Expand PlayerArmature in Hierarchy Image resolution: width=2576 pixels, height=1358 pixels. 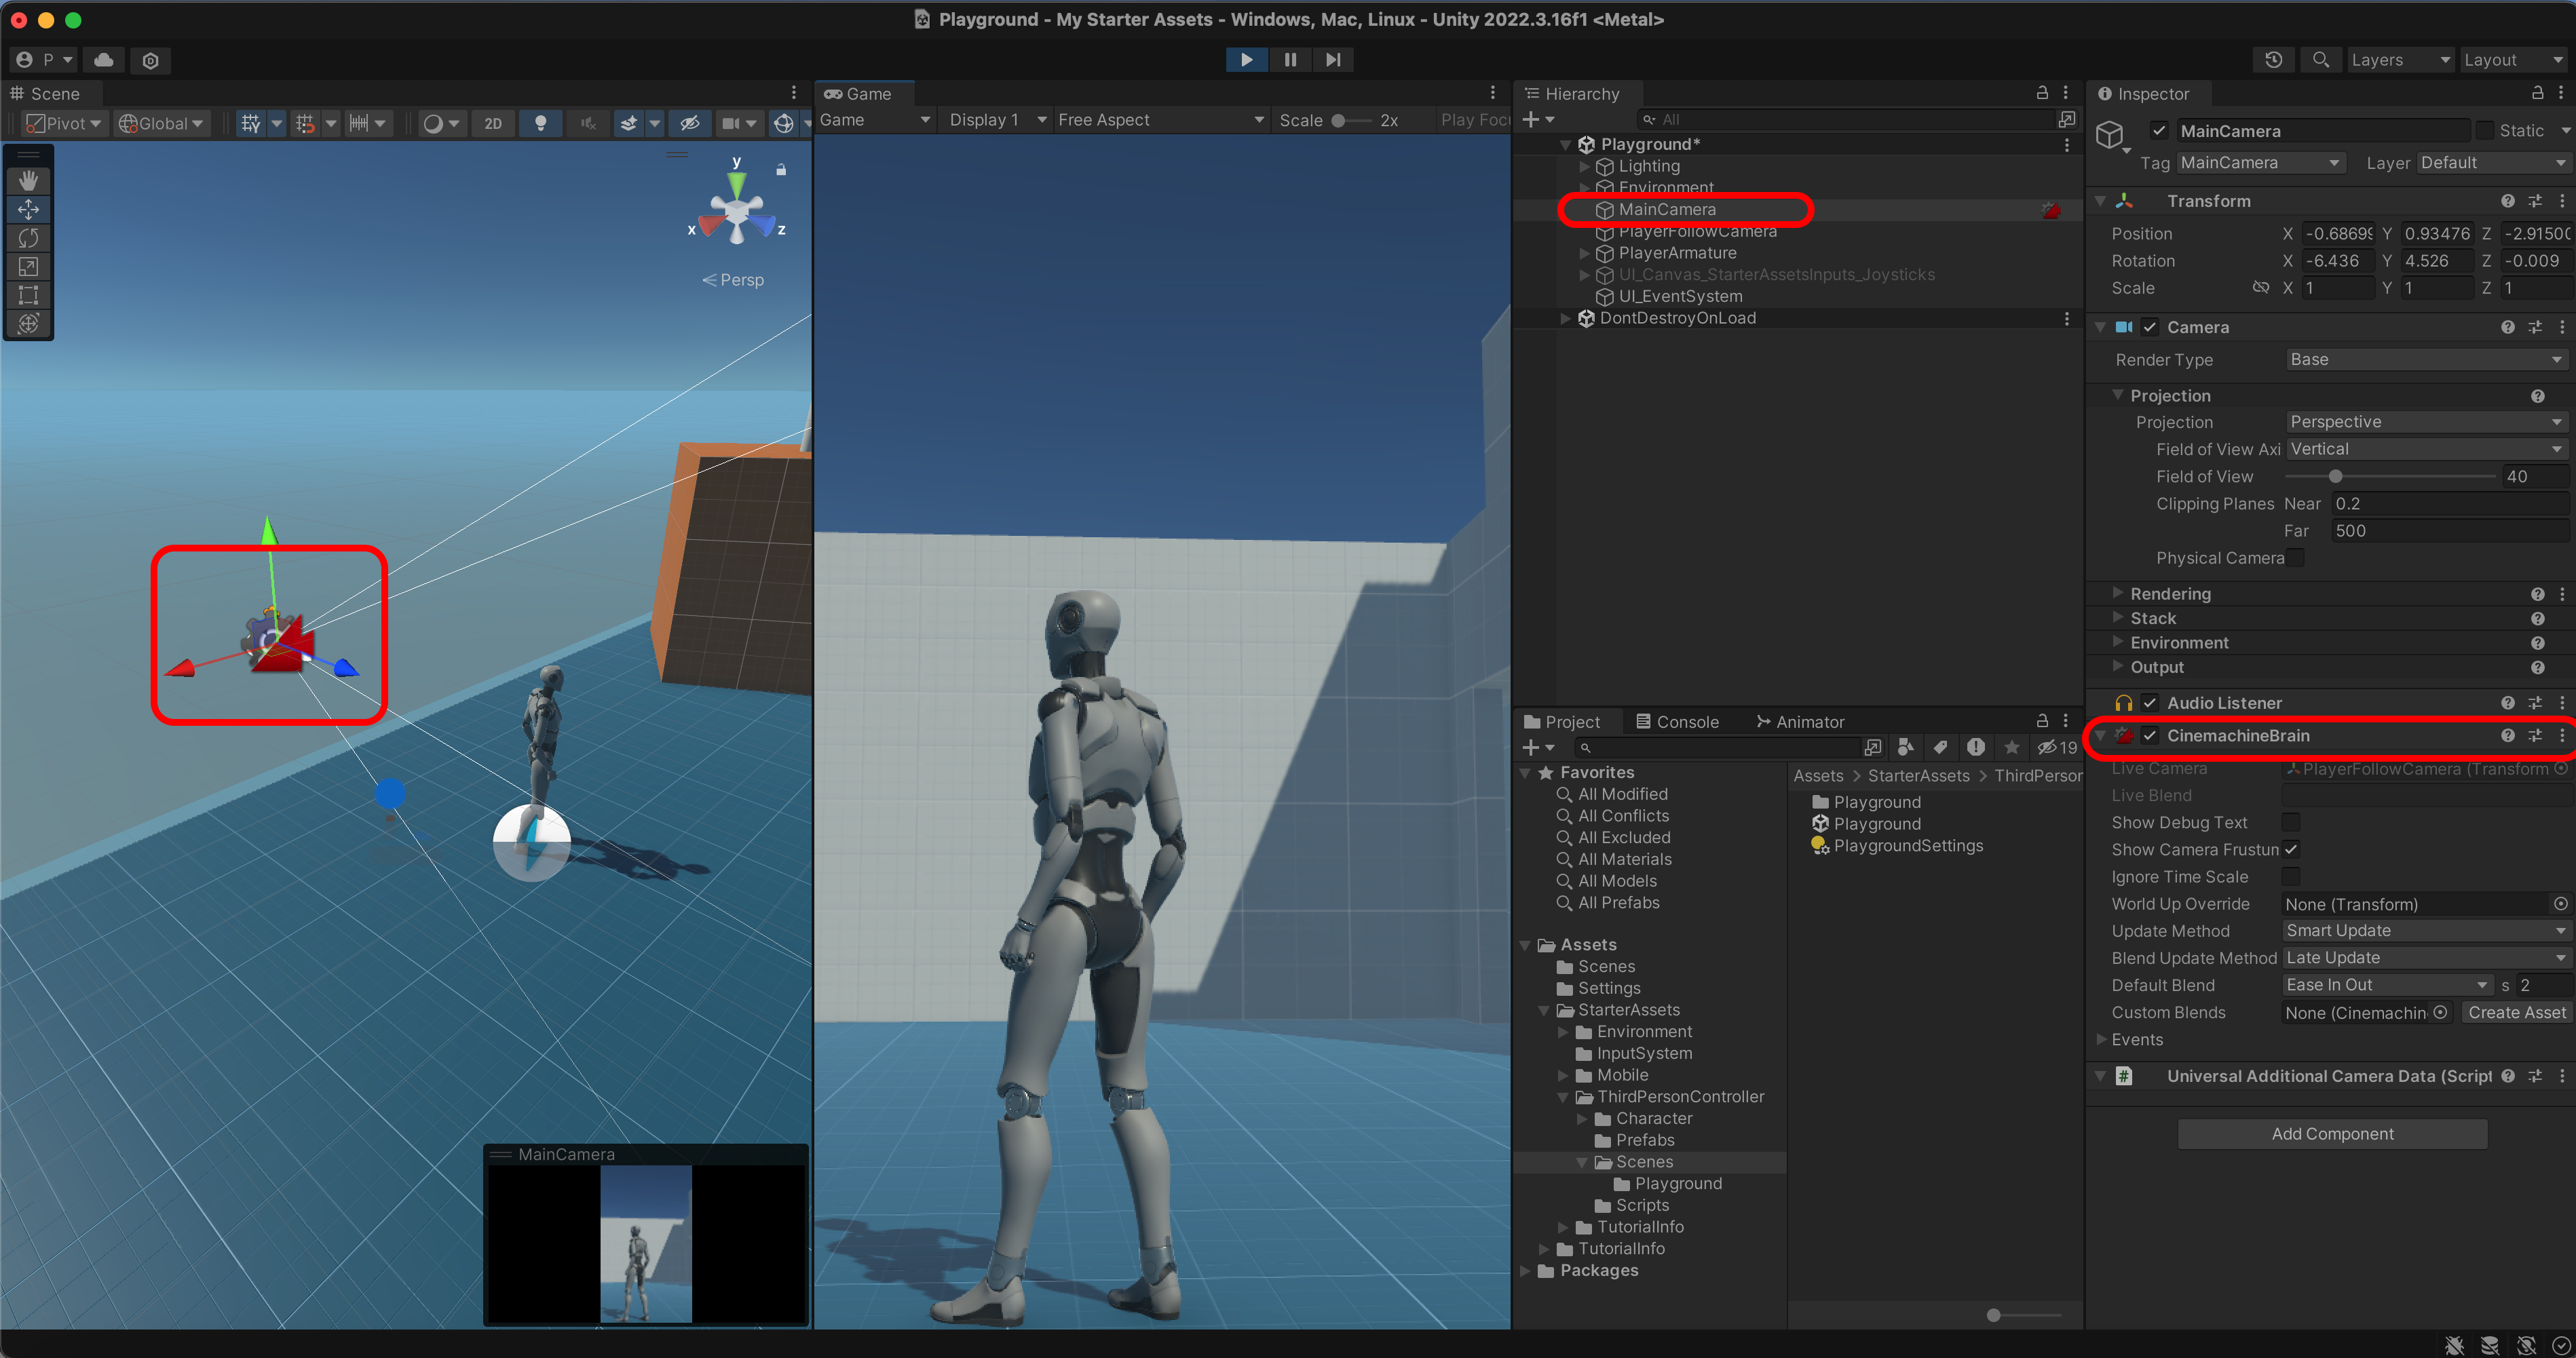tap(1585, 254)
